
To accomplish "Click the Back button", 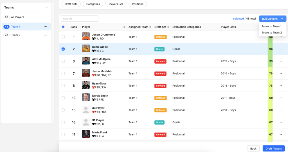I will pos(253,149).
